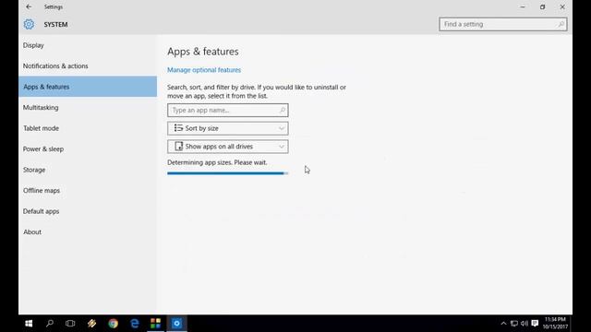Click the Settings app taskbar icon
Viewport: 591px width, 332px height.
point(176,324)
